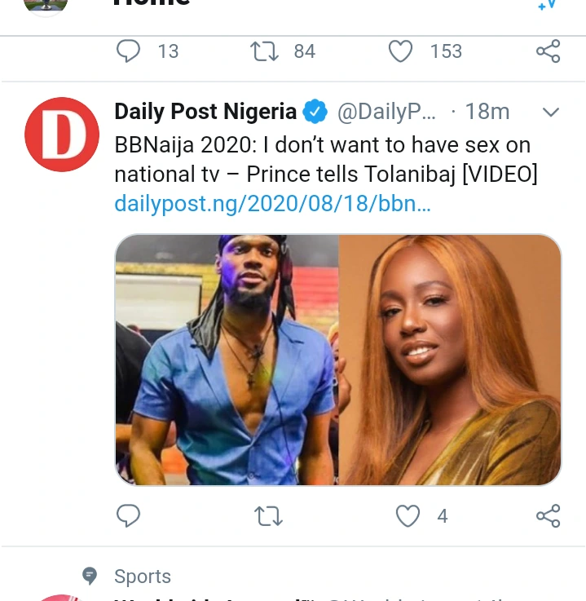Like the tweet with 153 likes
The height and width of the screenshot is (601, 586).
[400, 51]
